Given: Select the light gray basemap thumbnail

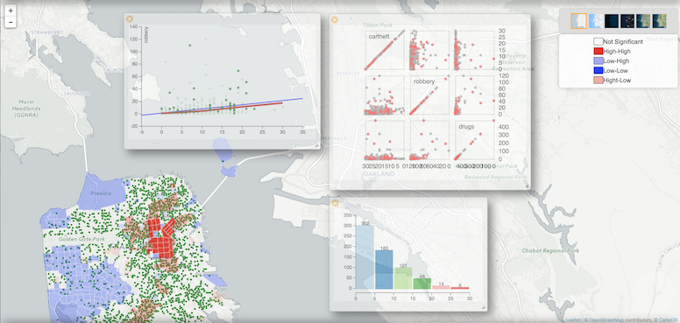Looking at the screenshot, I should click(578, 20).
